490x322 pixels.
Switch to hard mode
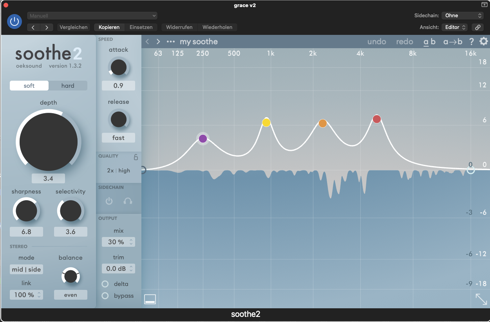click(x=68, y=86)
